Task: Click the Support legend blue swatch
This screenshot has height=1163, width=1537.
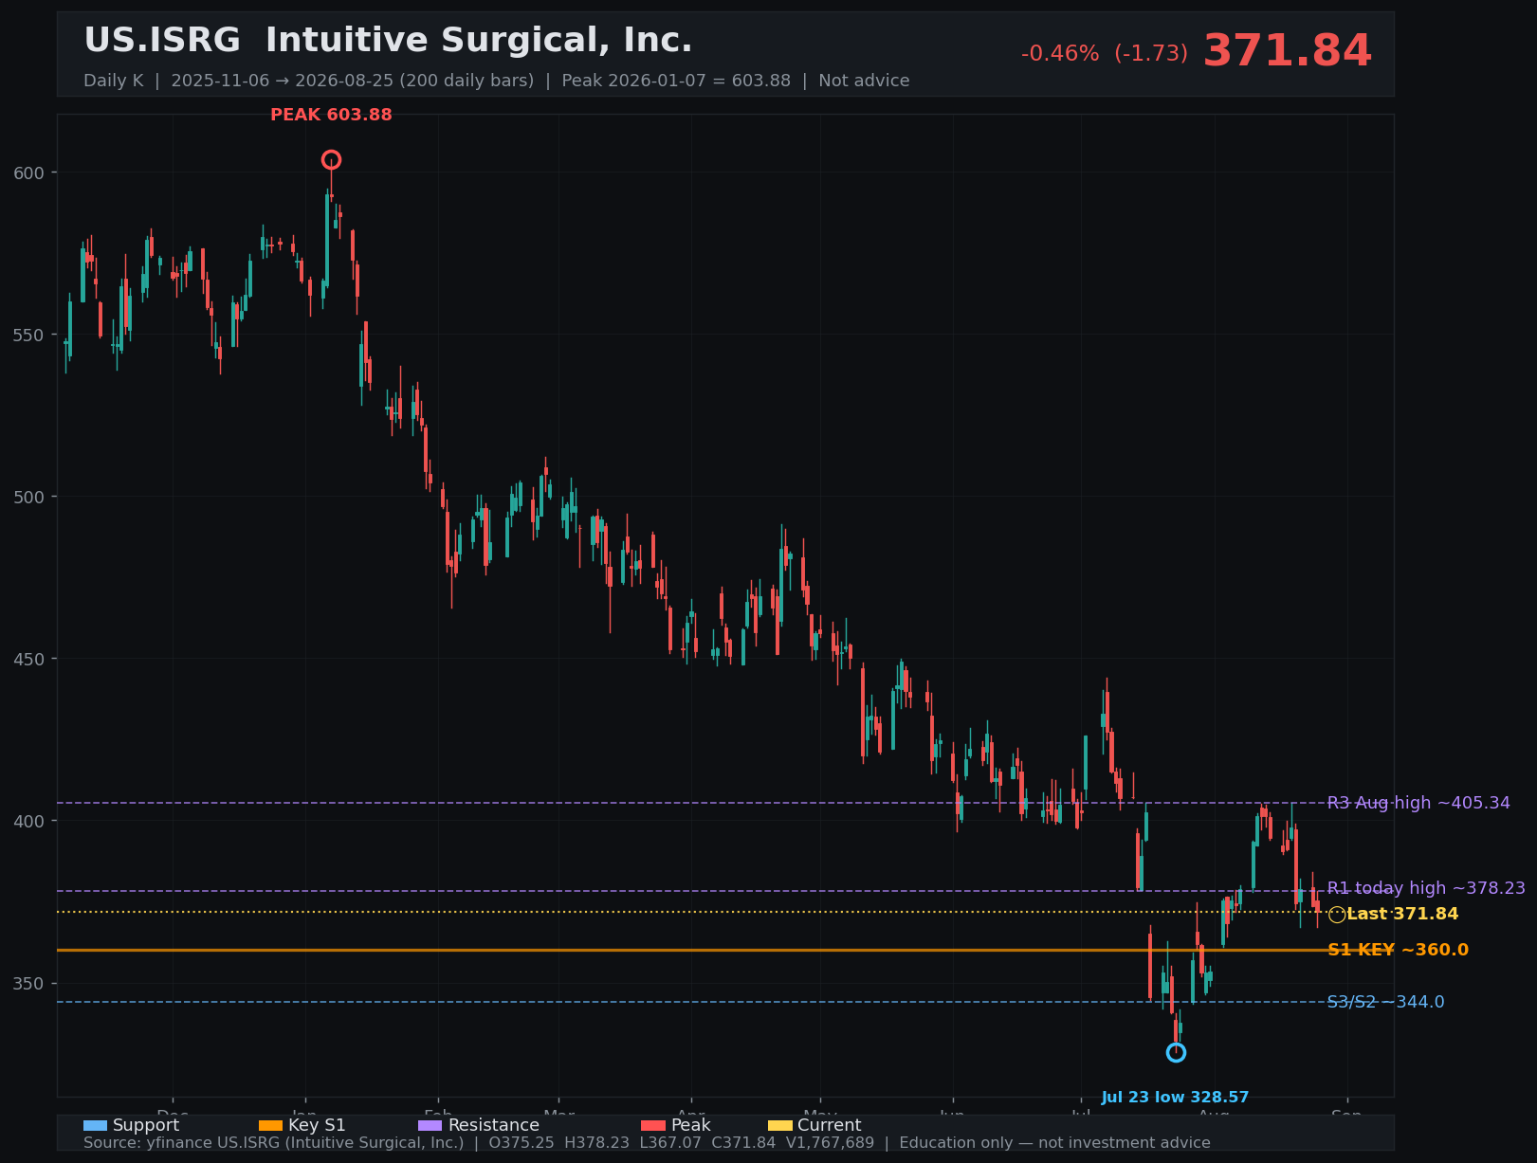Action: point(95,1126)
